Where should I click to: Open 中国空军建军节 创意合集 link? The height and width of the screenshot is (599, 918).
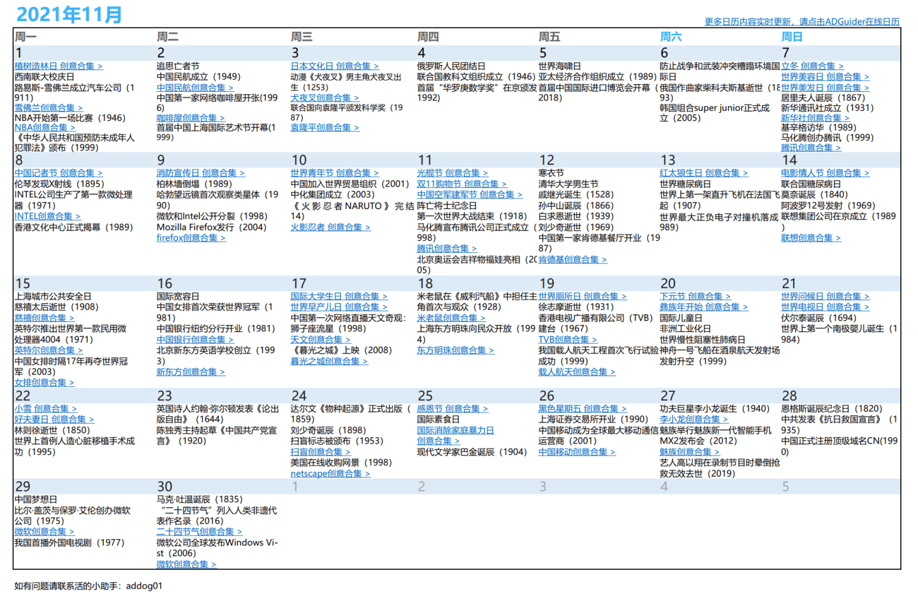pos(470,195)
